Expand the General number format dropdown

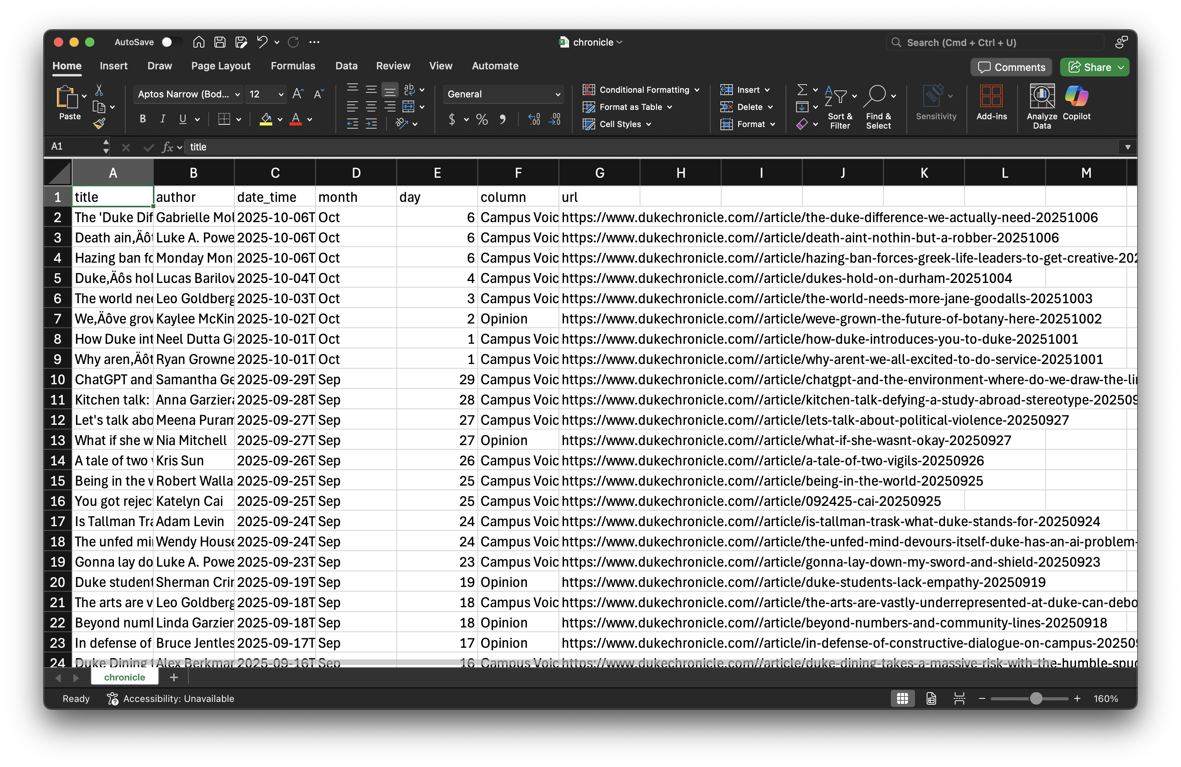click(557, 94)
